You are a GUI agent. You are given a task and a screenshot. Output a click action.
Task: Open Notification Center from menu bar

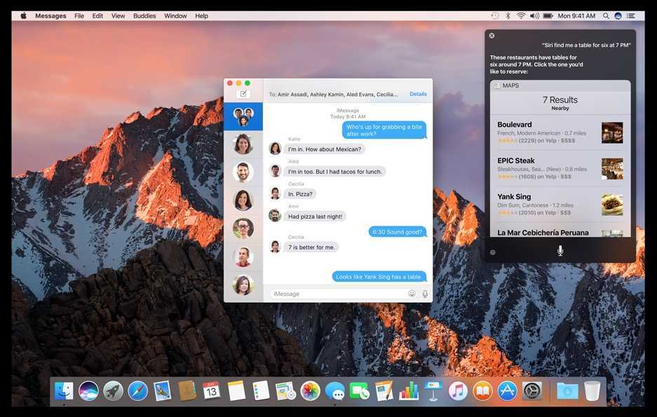[x=630, y=16]
